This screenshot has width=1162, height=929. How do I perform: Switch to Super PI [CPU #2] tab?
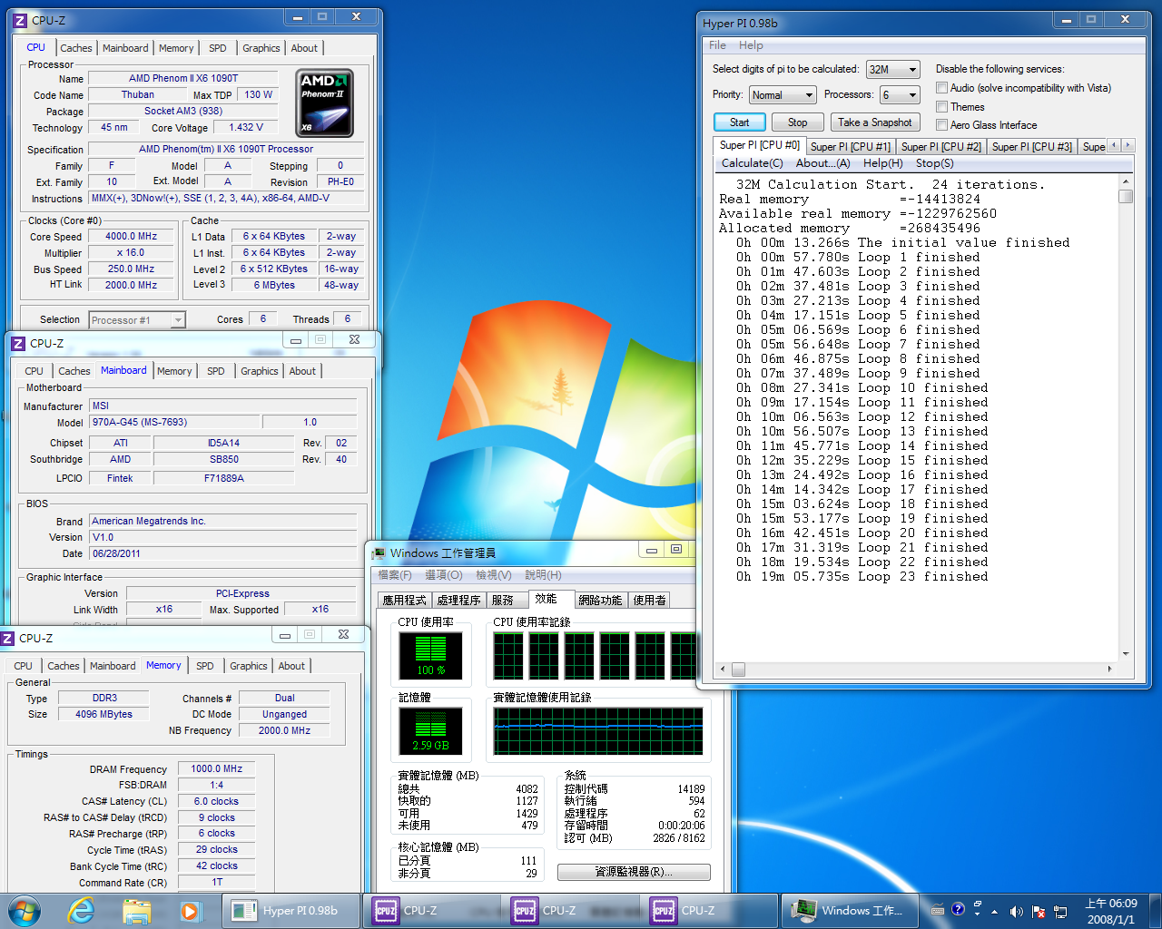pos(940,146)
